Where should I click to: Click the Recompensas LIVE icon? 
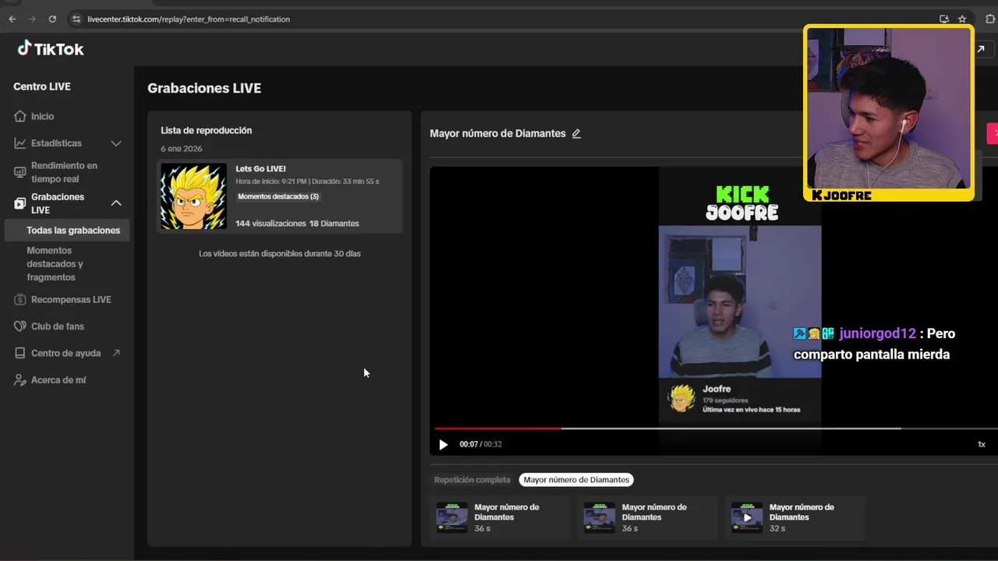click(x=20, y=299)
